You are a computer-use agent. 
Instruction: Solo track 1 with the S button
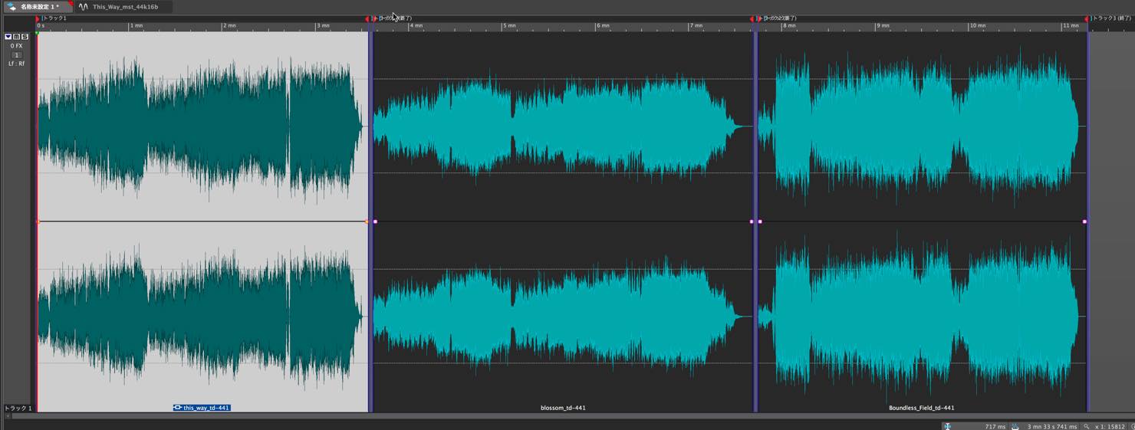pos(25,37)
